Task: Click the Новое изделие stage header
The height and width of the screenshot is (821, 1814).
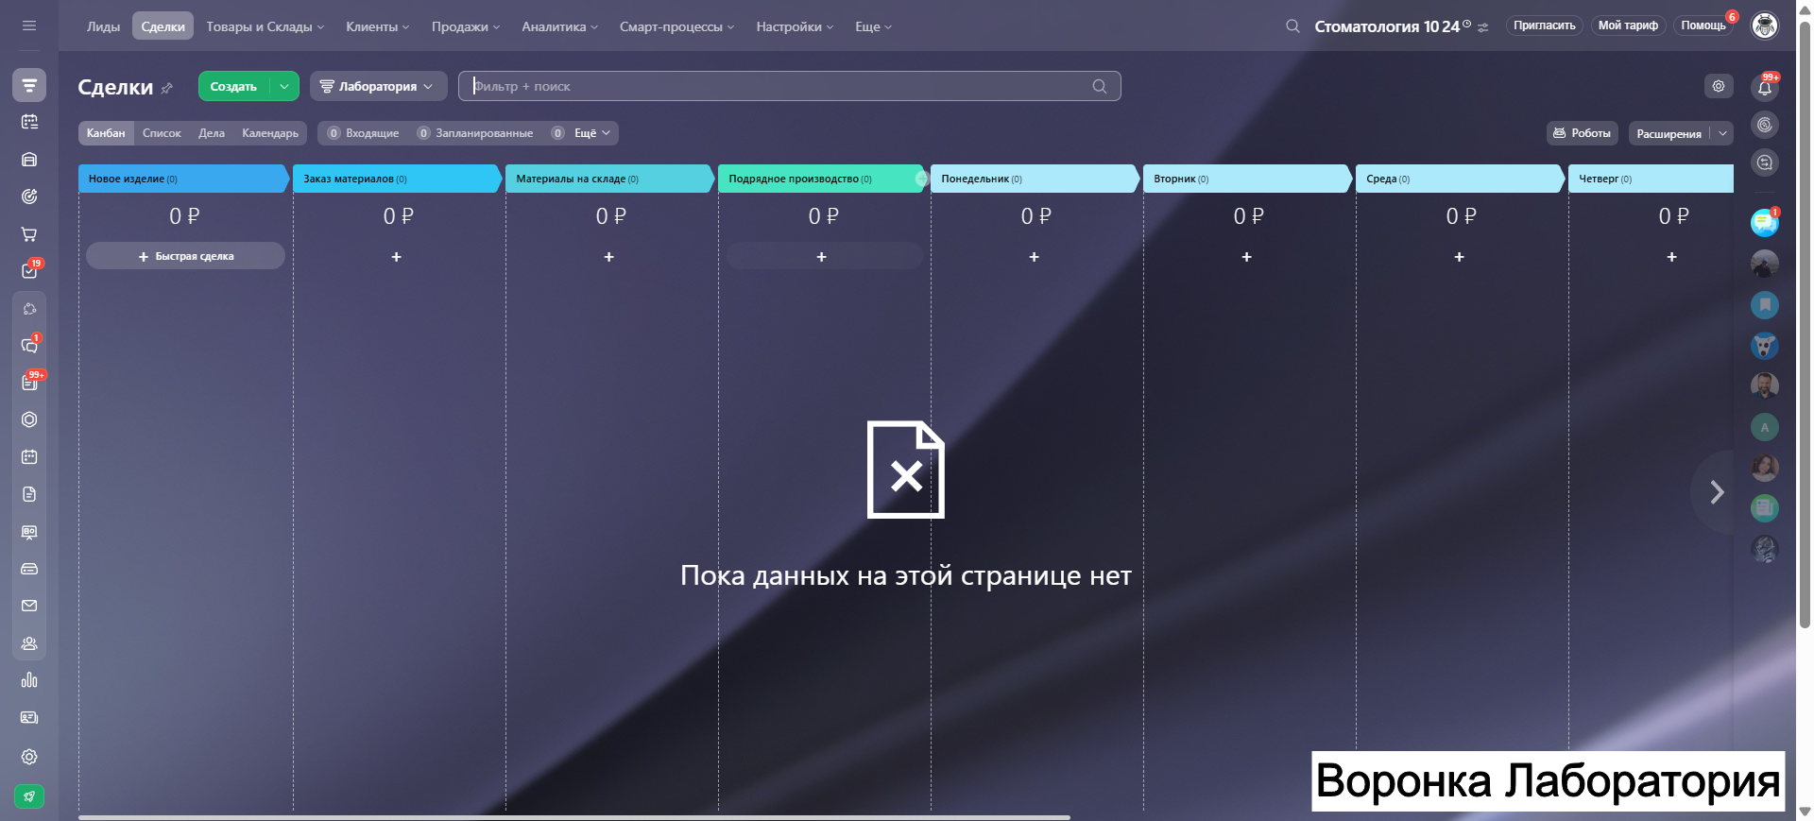Action: click(x=183, y=179)
